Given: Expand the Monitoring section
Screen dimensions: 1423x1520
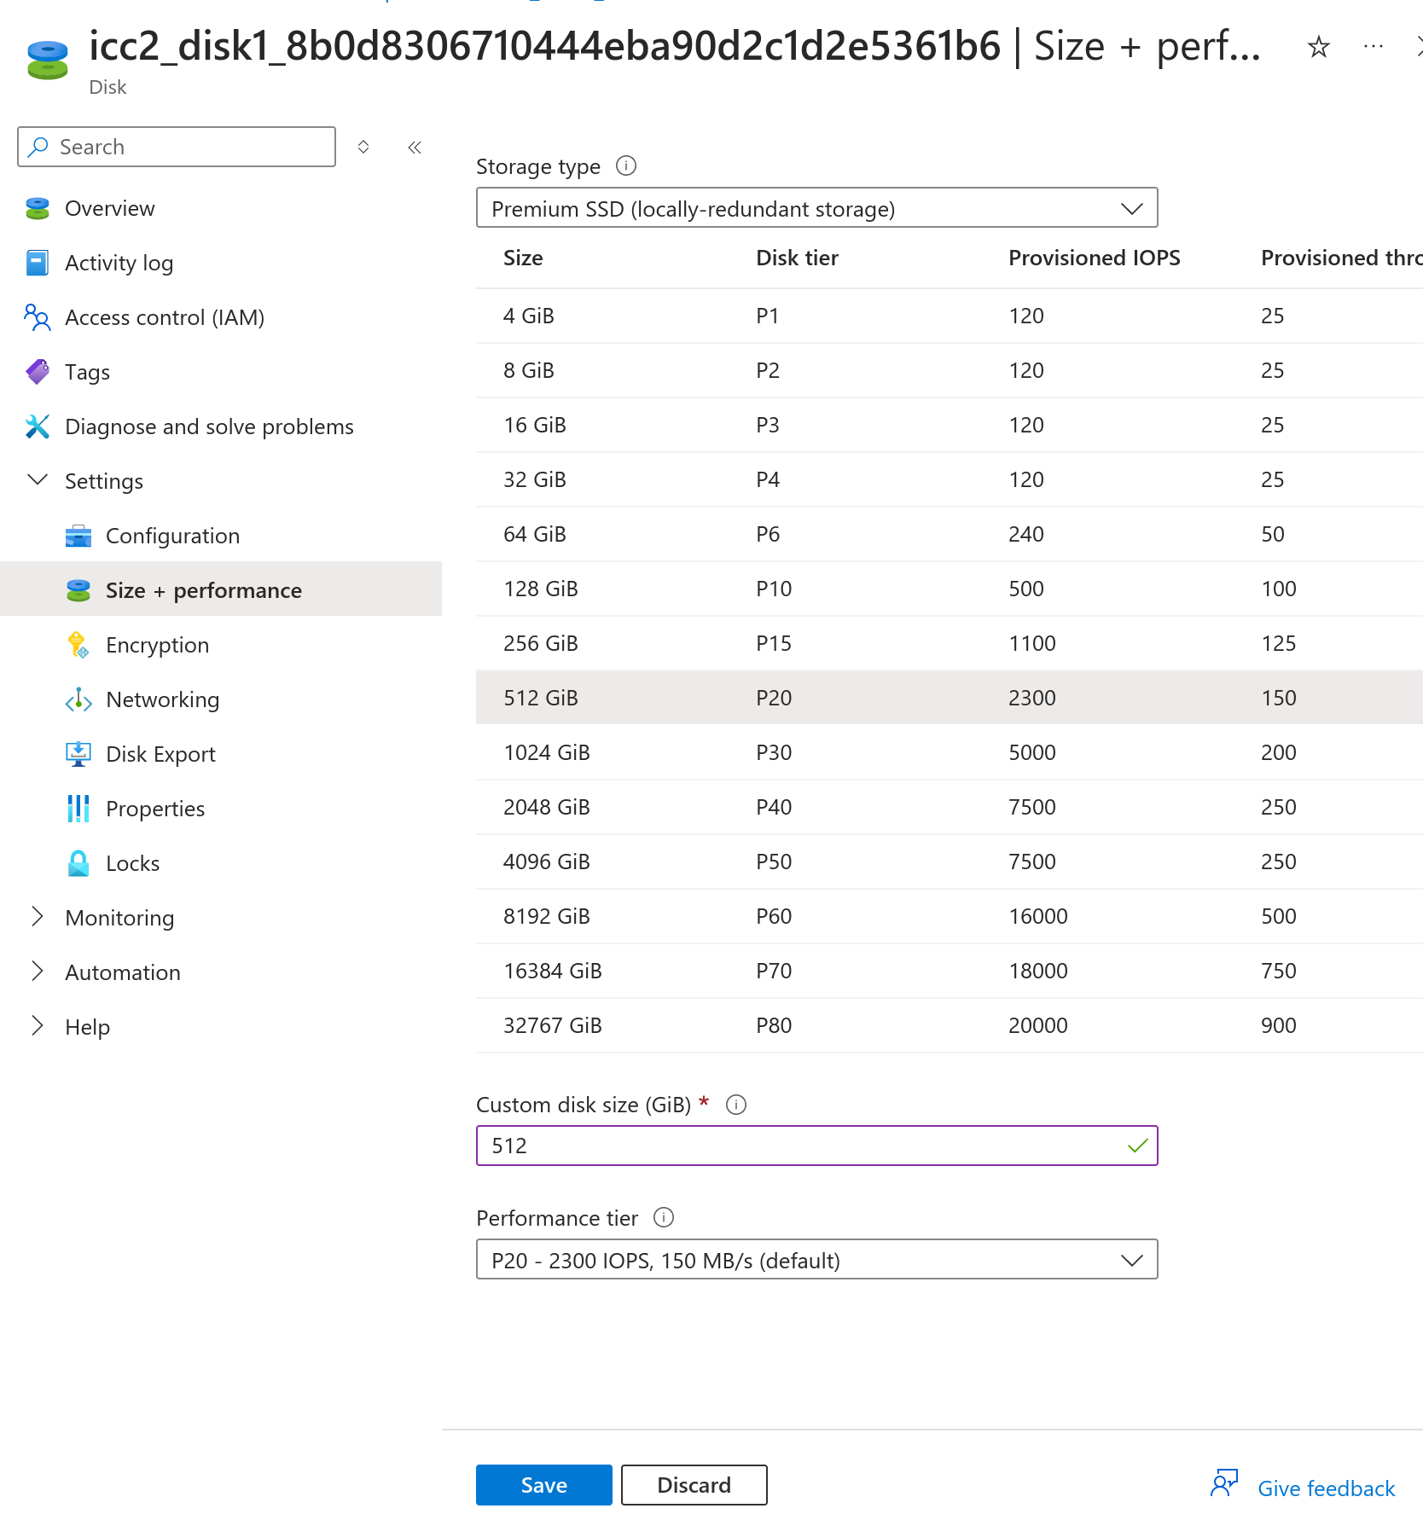Looking at the screenshot, I should [x=38, y=917].
